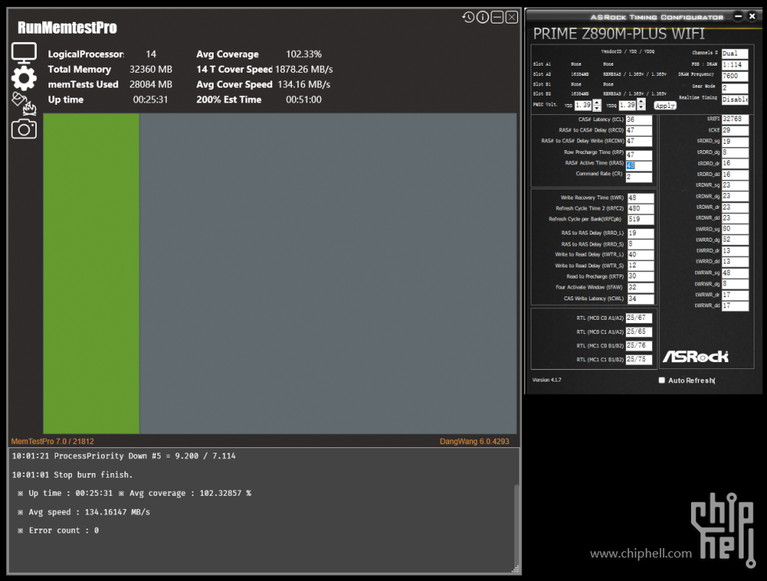Click the tWRRD_sg field showing 80
This screenshot has width=767, height=581.
click(735, 229)
